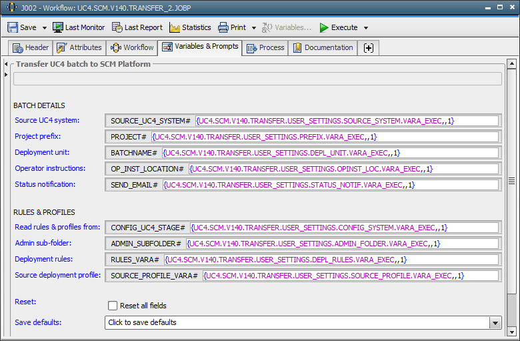Click the Save disk icon

pyautogui.click(x=13, y=27)
